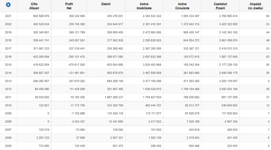
Task: Click the Active Circulante column header
Action: click(x=182, y=5)
